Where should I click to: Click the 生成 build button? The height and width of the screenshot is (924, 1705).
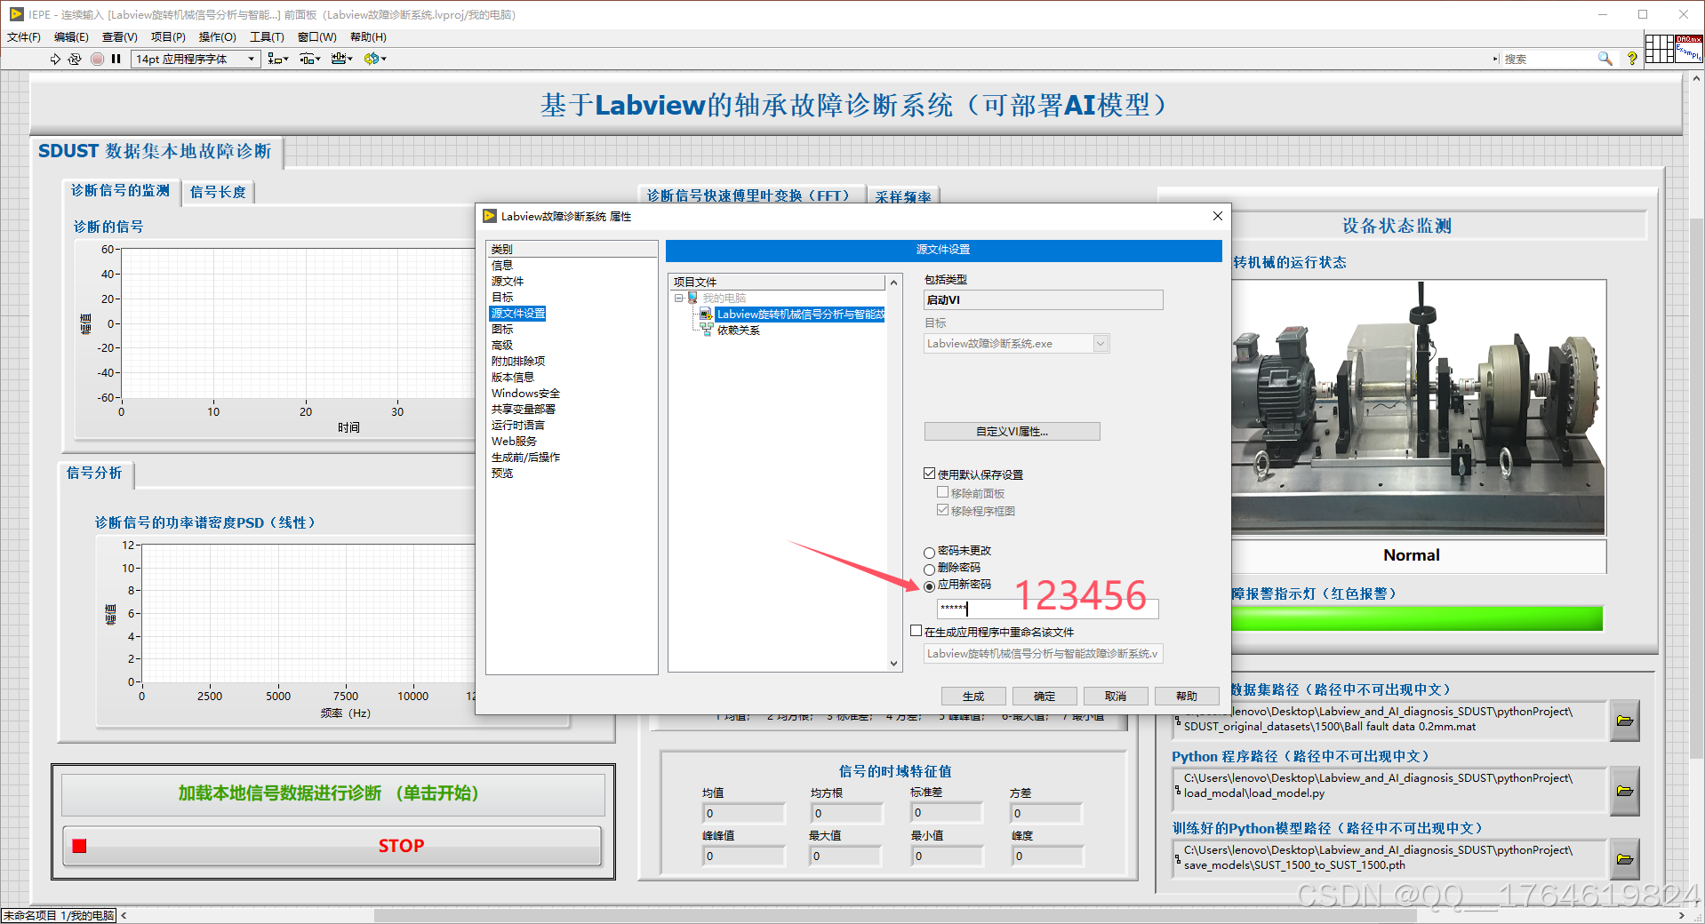tap(973, 697)
